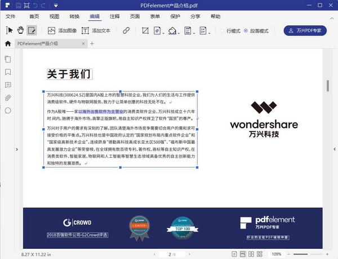Insert a link with chain icon
Viewport: 338px width, 259px height.
pos(126,30)
